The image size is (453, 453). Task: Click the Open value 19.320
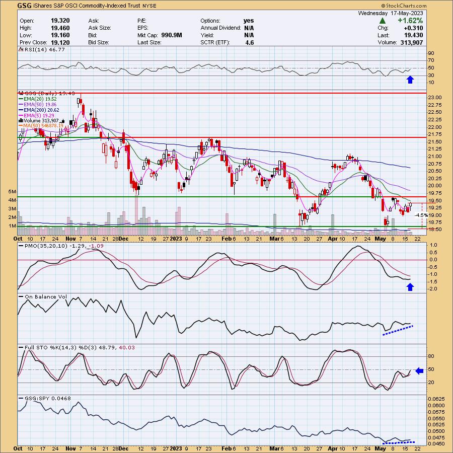point(60,21)
